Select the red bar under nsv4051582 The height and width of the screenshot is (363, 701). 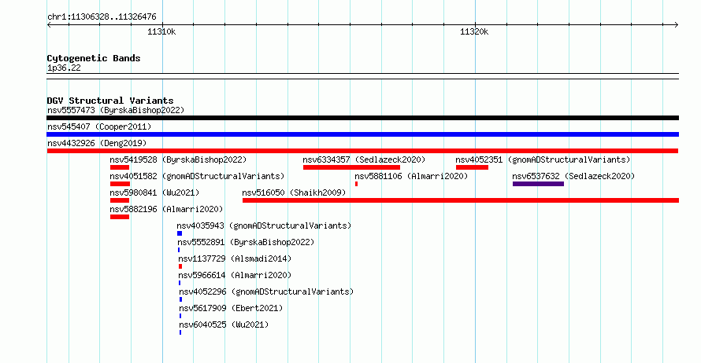pos(121,184)
